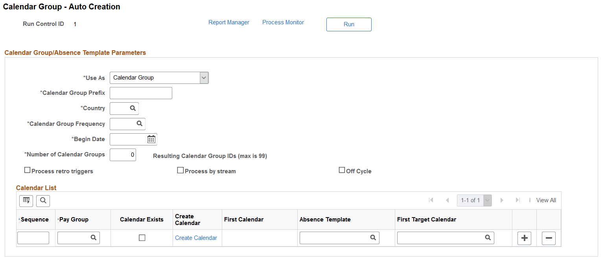Open the Use As dropdown
Image resolution: width=604 pixels, height=263 pixels.
click(204, 78)
